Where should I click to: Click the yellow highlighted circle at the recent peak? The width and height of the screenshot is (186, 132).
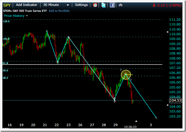click(x=126, y=75)
